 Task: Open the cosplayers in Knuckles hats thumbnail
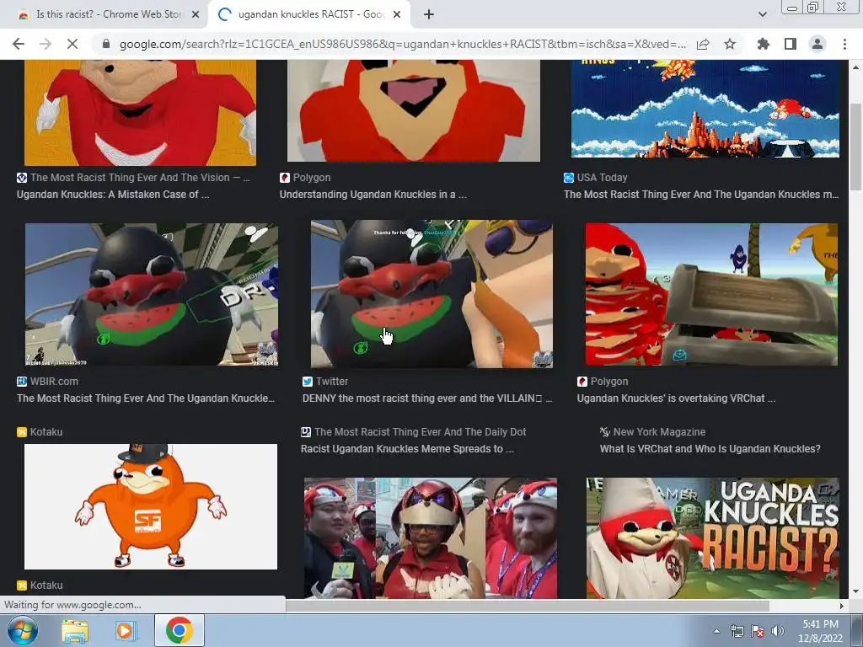431,538
